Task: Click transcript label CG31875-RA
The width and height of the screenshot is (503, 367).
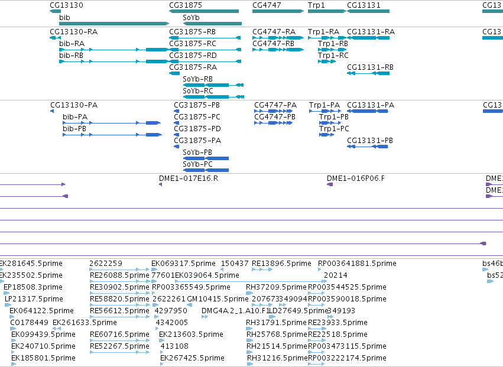Action: (193, 67)
